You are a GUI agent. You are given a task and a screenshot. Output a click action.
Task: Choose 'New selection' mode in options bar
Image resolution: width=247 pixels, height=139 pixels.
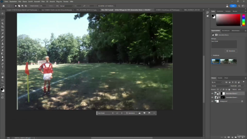[15, 6]
